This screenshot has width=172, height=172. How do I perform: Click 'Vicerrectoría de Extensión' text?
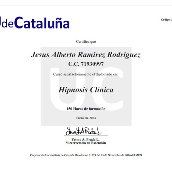coord(86,143)
